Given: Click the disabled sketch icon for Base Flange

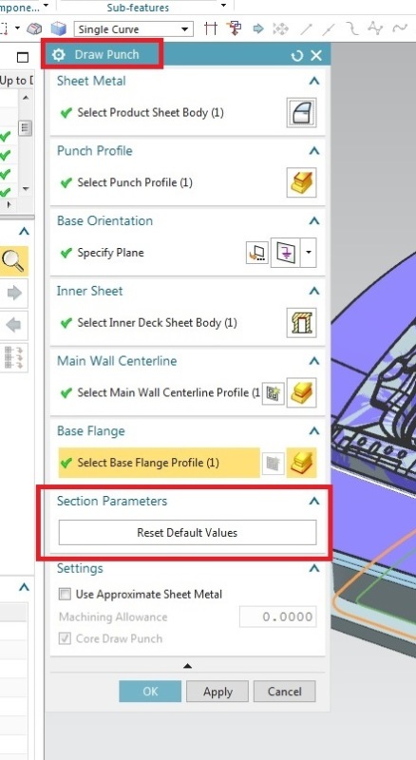Looking at the screenshot, I should click(273, 463).
